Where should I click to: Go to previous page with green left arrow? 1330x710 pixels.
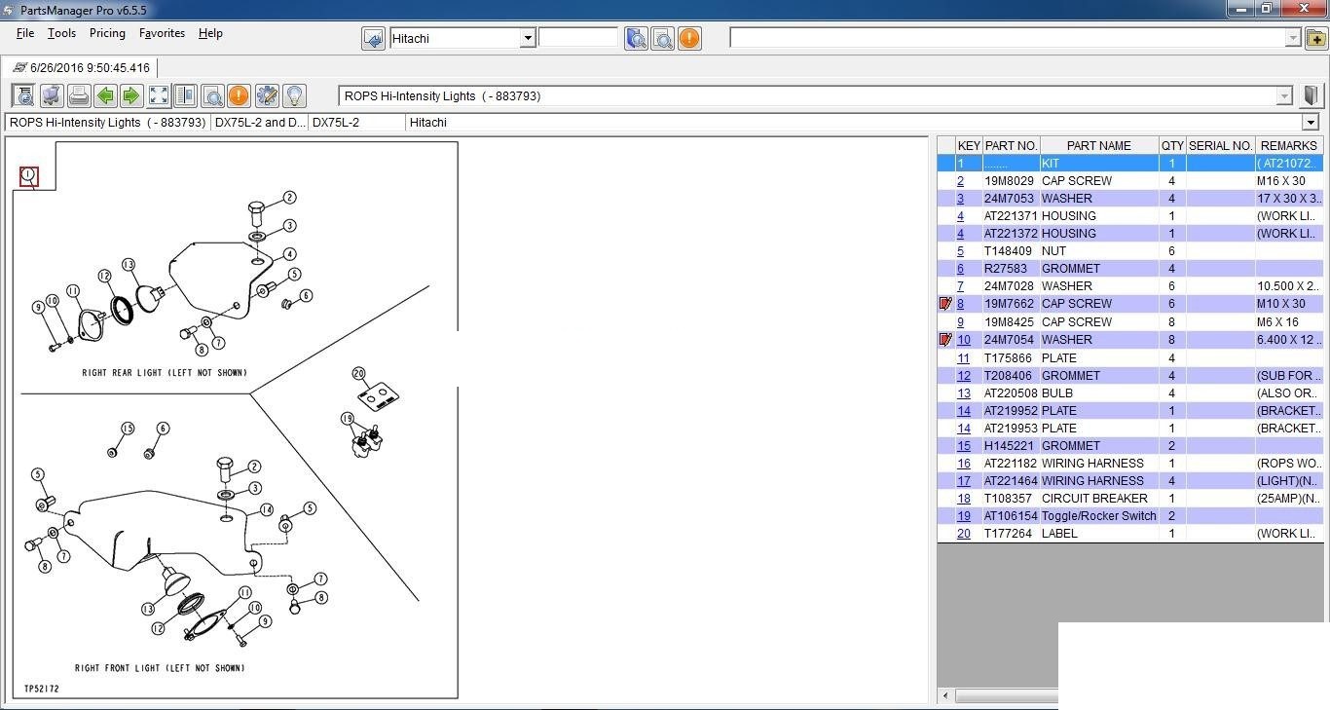coord(105,95)
